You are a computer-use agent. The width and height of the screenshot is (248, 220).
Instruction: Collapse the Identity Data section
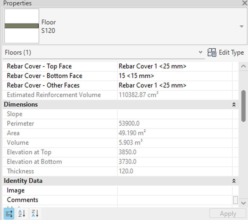pos(234,181)
